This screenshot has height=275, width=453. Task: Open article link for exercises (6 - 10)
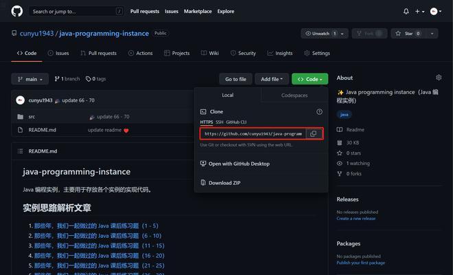[x=97, y=236]
